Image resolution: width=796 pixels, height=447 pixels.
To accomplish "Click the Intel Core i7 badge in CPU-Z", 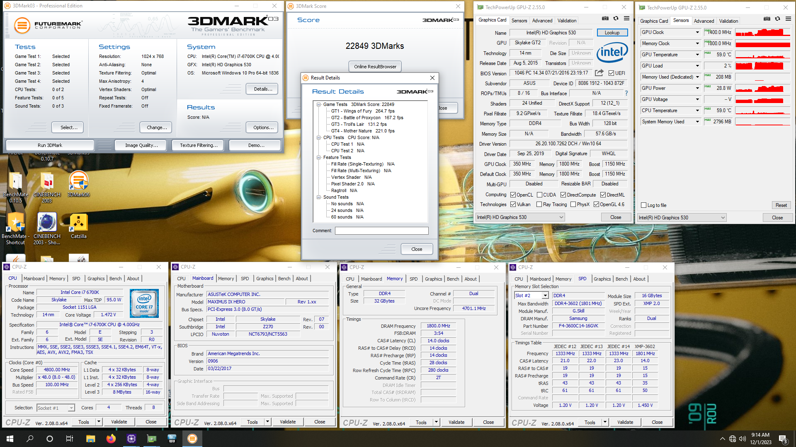I will (x=144, y=303).
